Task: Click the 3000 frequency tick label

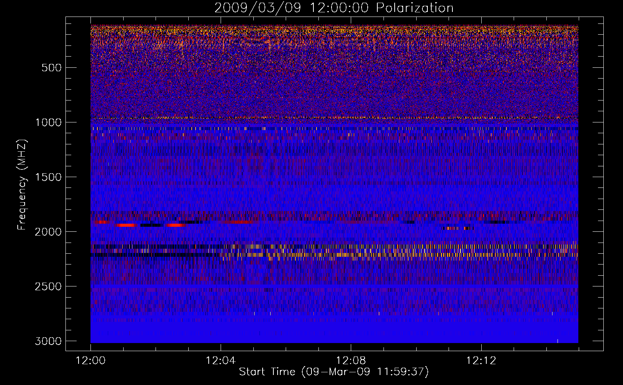Action: pos(48,341)
